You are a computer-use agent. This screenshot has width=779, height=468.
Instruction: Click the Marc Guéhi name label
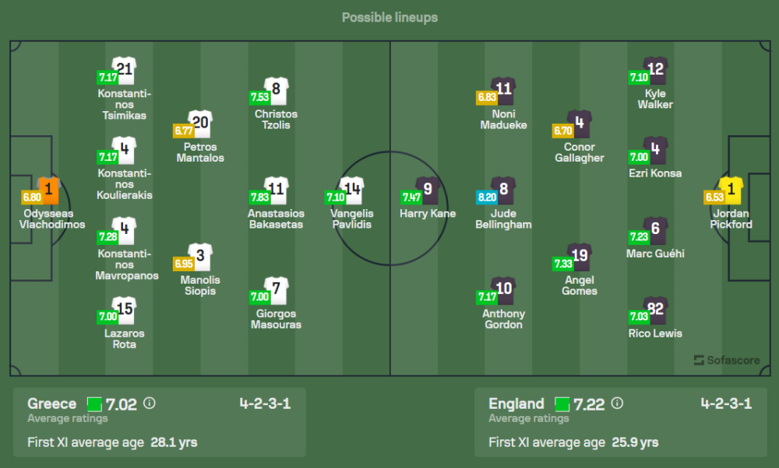pyautogui.click(x=655, y=253)
